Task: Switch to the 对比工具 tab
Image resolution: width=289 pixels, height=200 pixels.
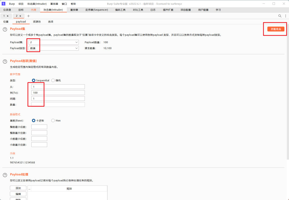Action: click(138, 10)
